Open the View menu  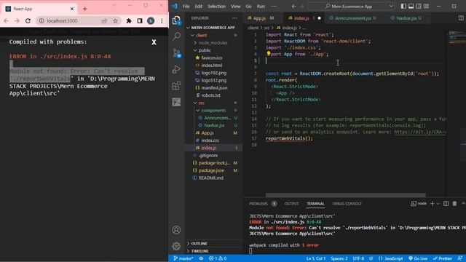pyautogui.click(x=236, y=7)
